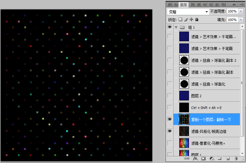Enable lock image pixels brush icon

point(186,19)
